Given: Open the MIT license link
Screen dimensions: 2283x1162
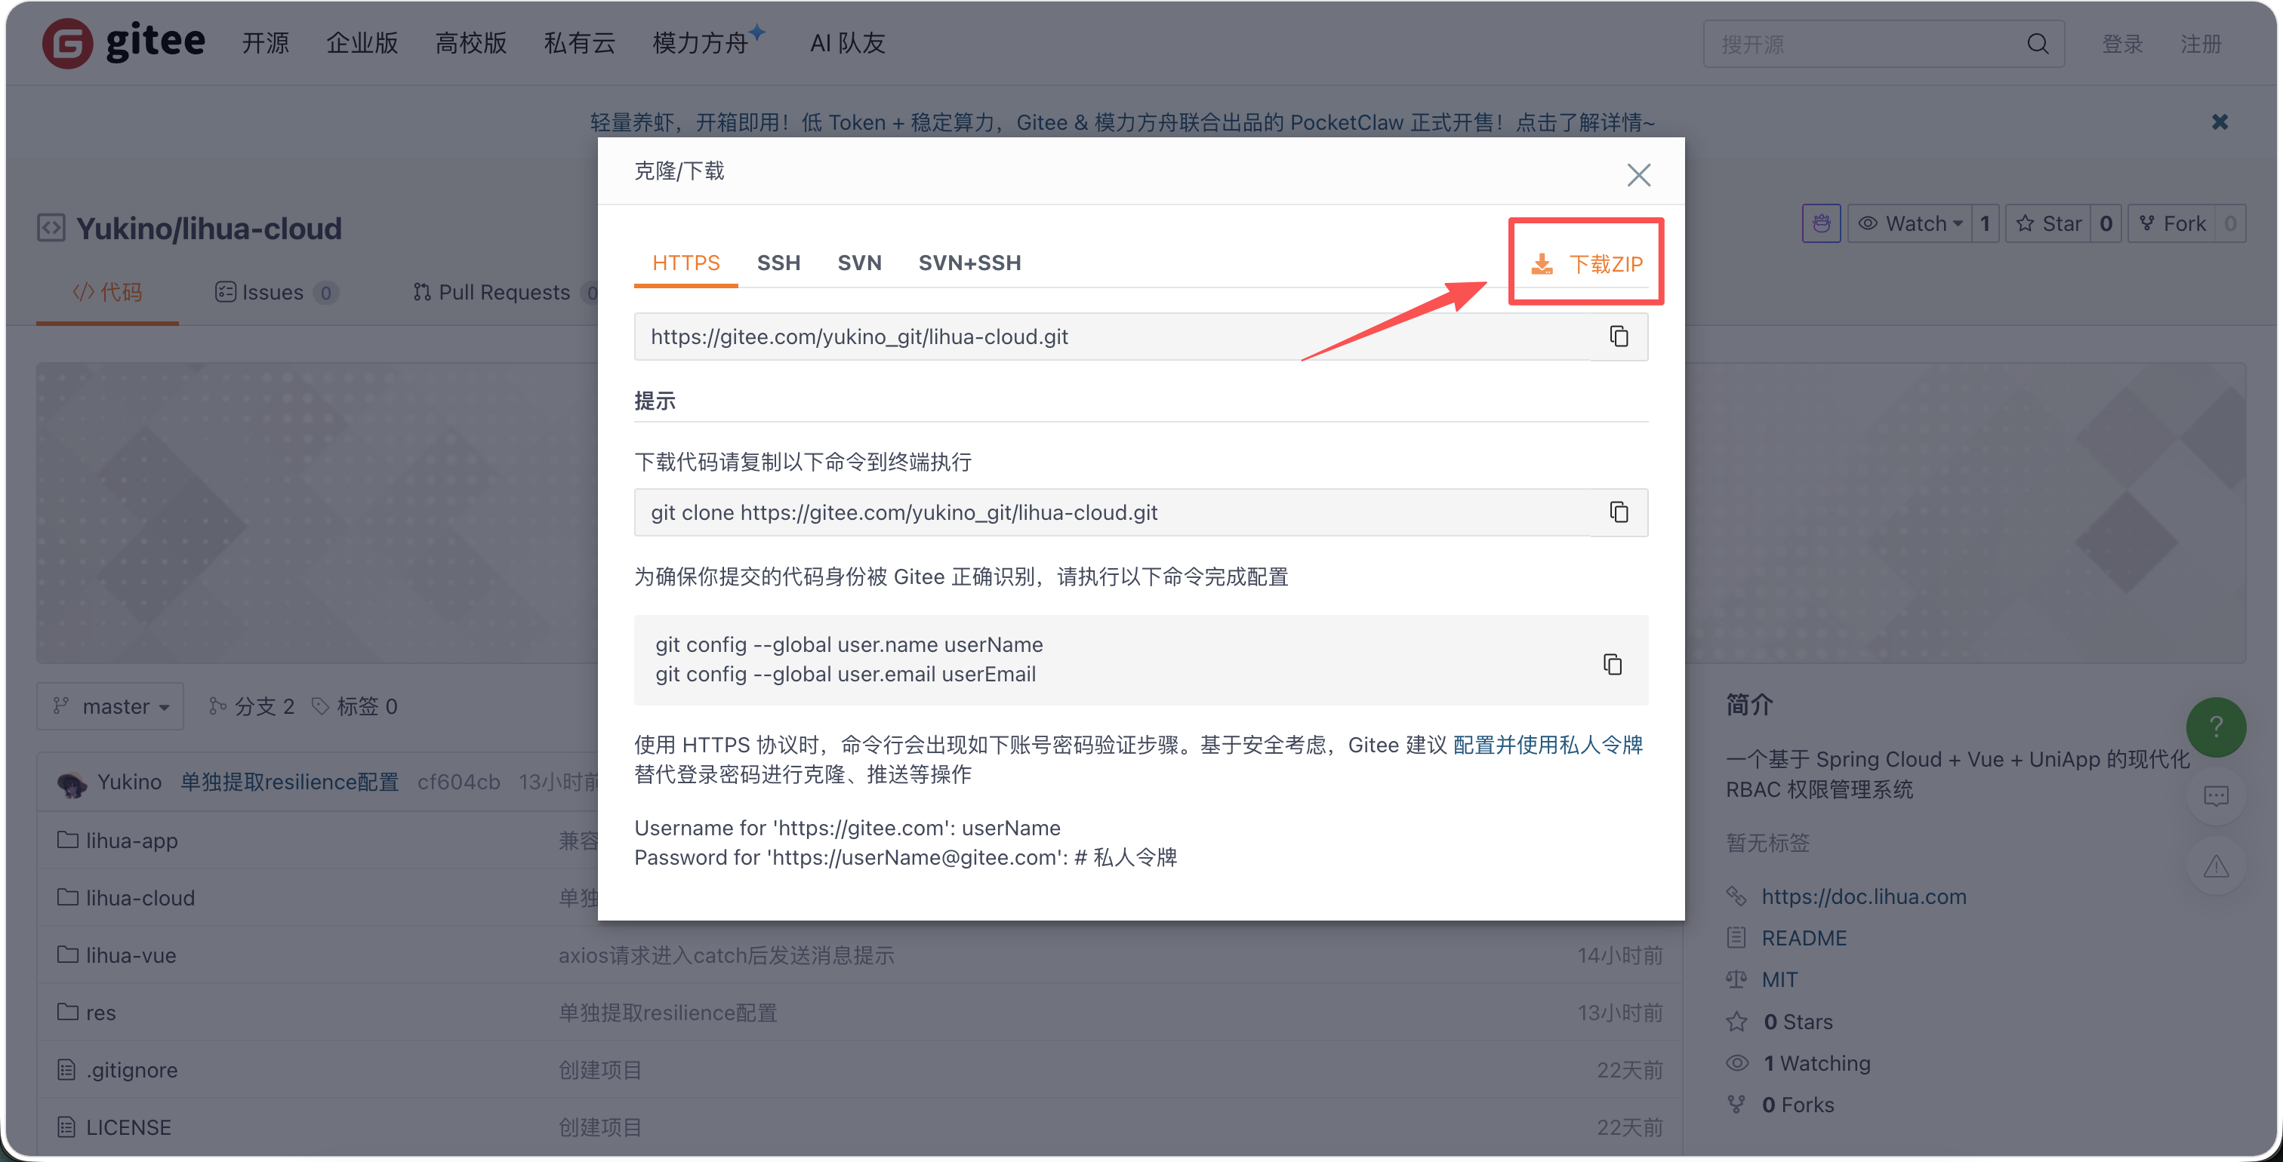Looking at the screenshot, I should point(1779,979).
